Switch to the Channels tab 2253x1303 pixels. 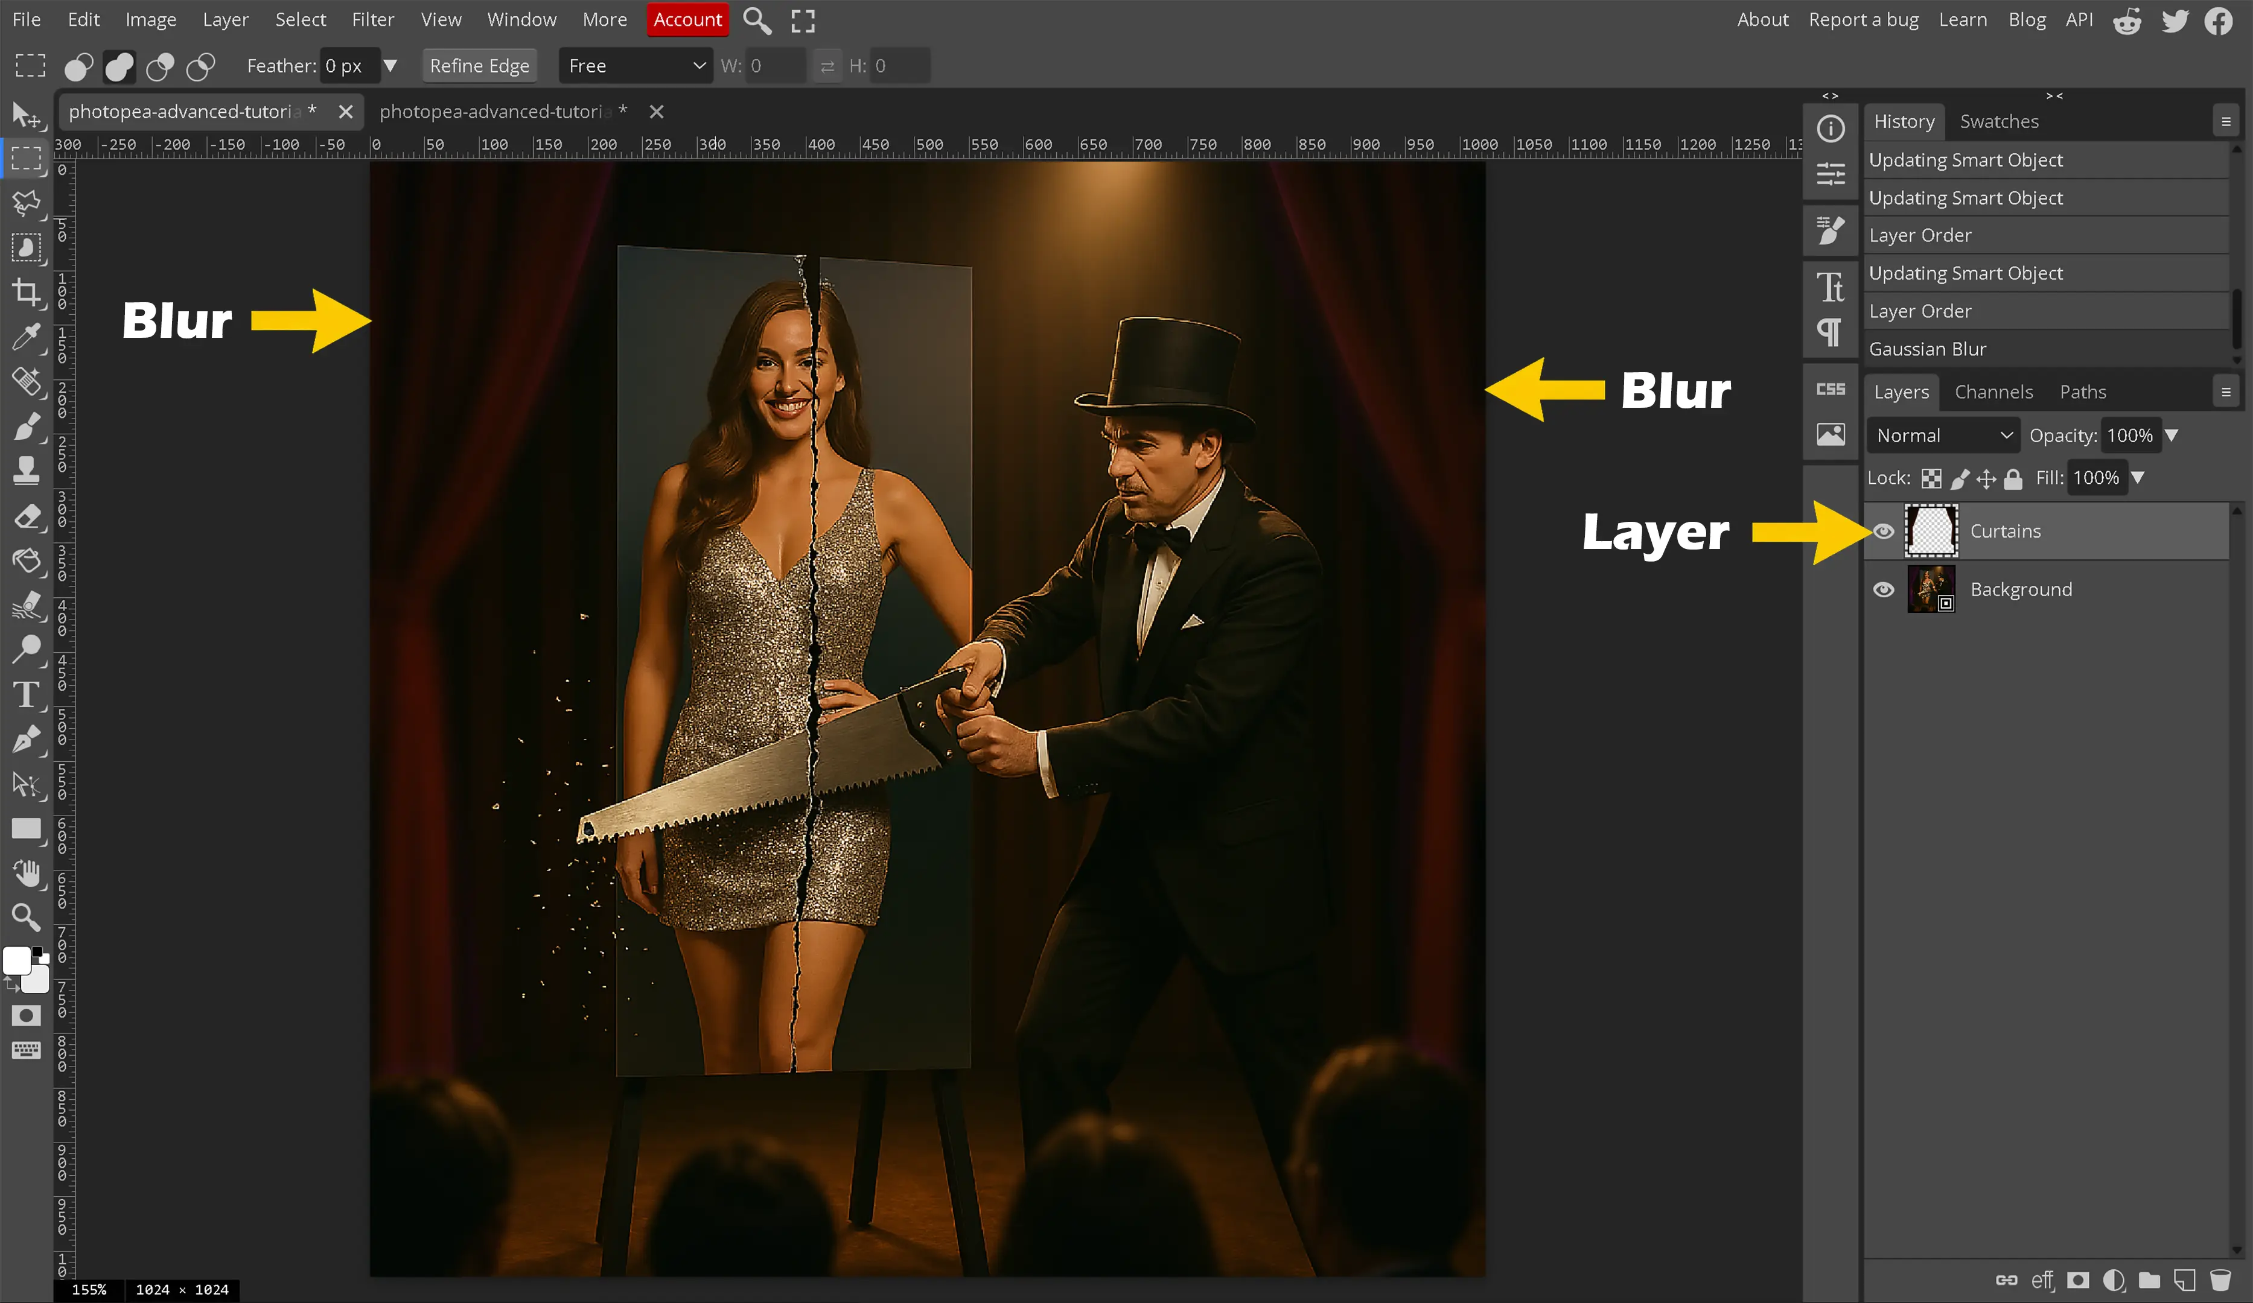tap(1993, 392)
